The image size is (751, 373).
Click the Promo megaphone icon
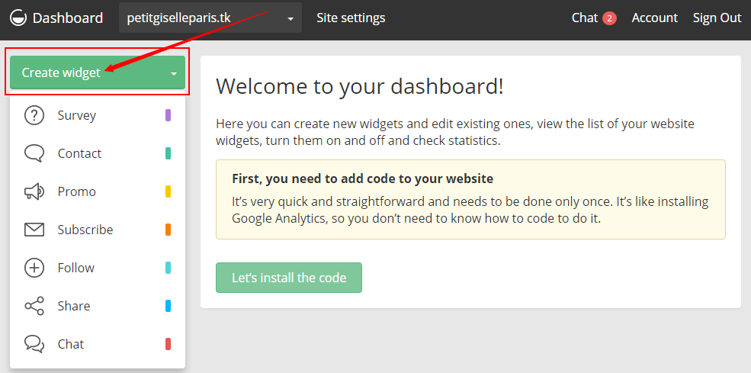tap(34, 191)
